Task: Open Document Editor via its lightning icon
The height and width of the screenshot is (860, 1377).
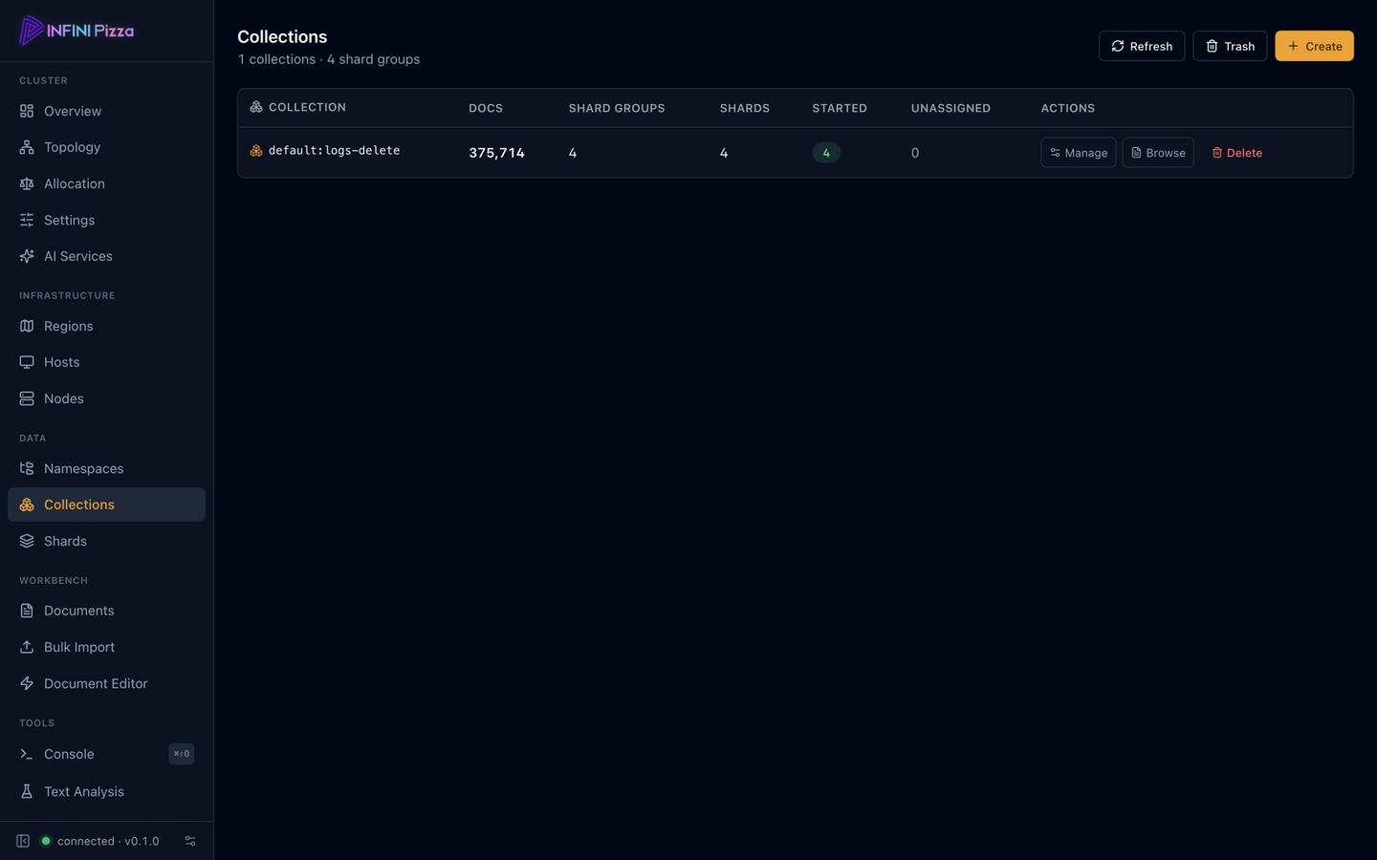Action: click(x=27, y=683)
